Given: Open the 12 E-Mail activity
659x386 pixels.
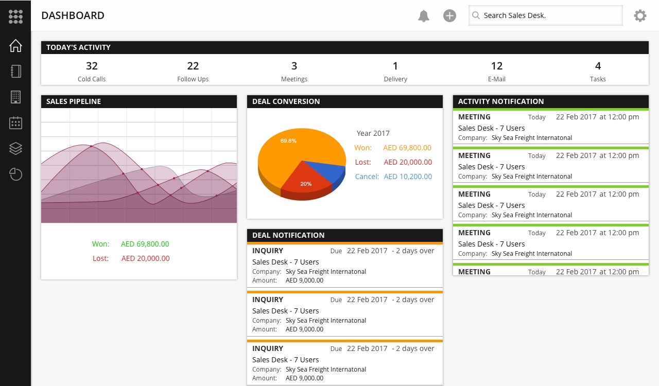Looking at the screenshot, I should tap(497, 71).
